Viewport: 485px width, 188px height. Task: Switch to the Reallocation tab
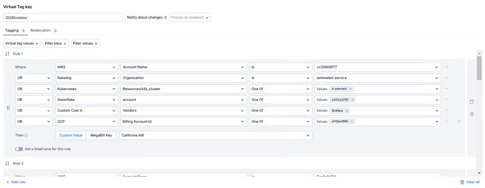click(x=40, y=30)
